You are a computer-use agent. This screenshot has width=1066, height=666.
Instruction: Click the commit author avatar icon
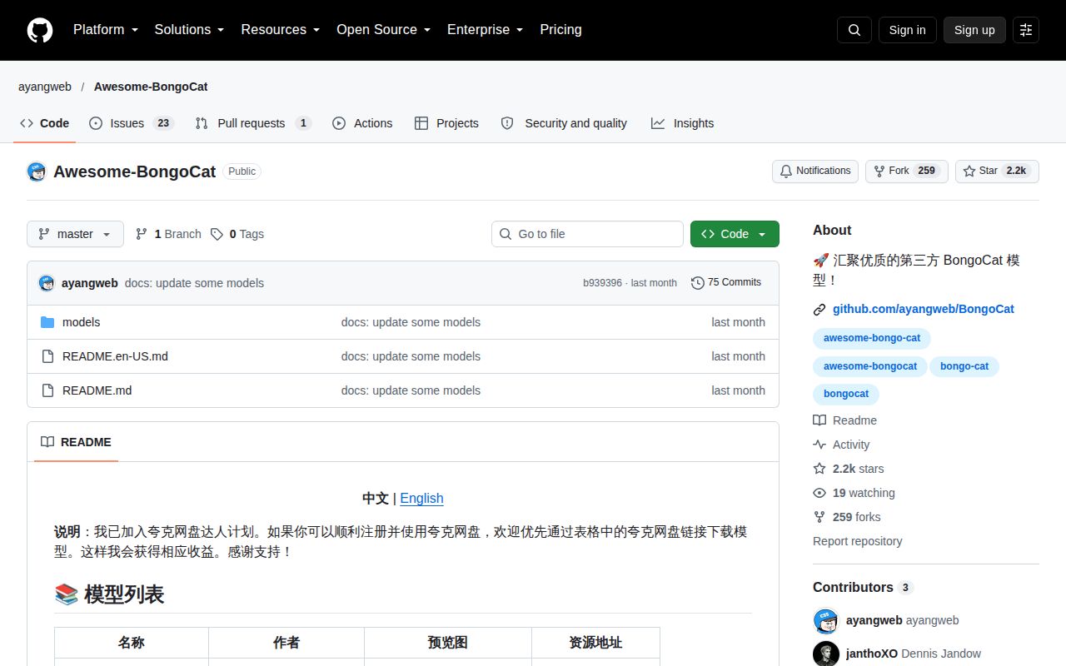pos(47,283)
